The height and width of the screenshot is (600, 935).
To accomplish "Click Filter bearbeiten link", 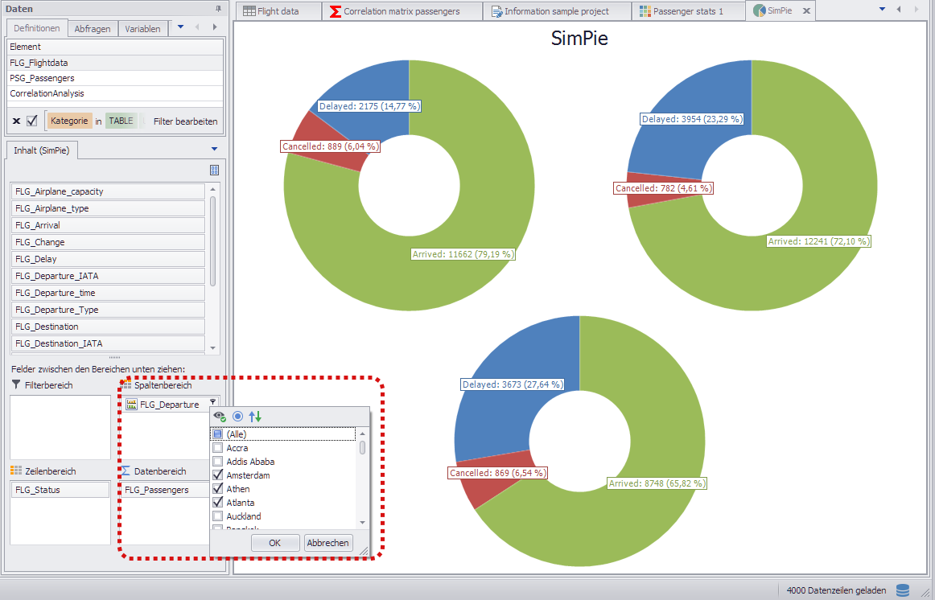I will tap(185, 121).
